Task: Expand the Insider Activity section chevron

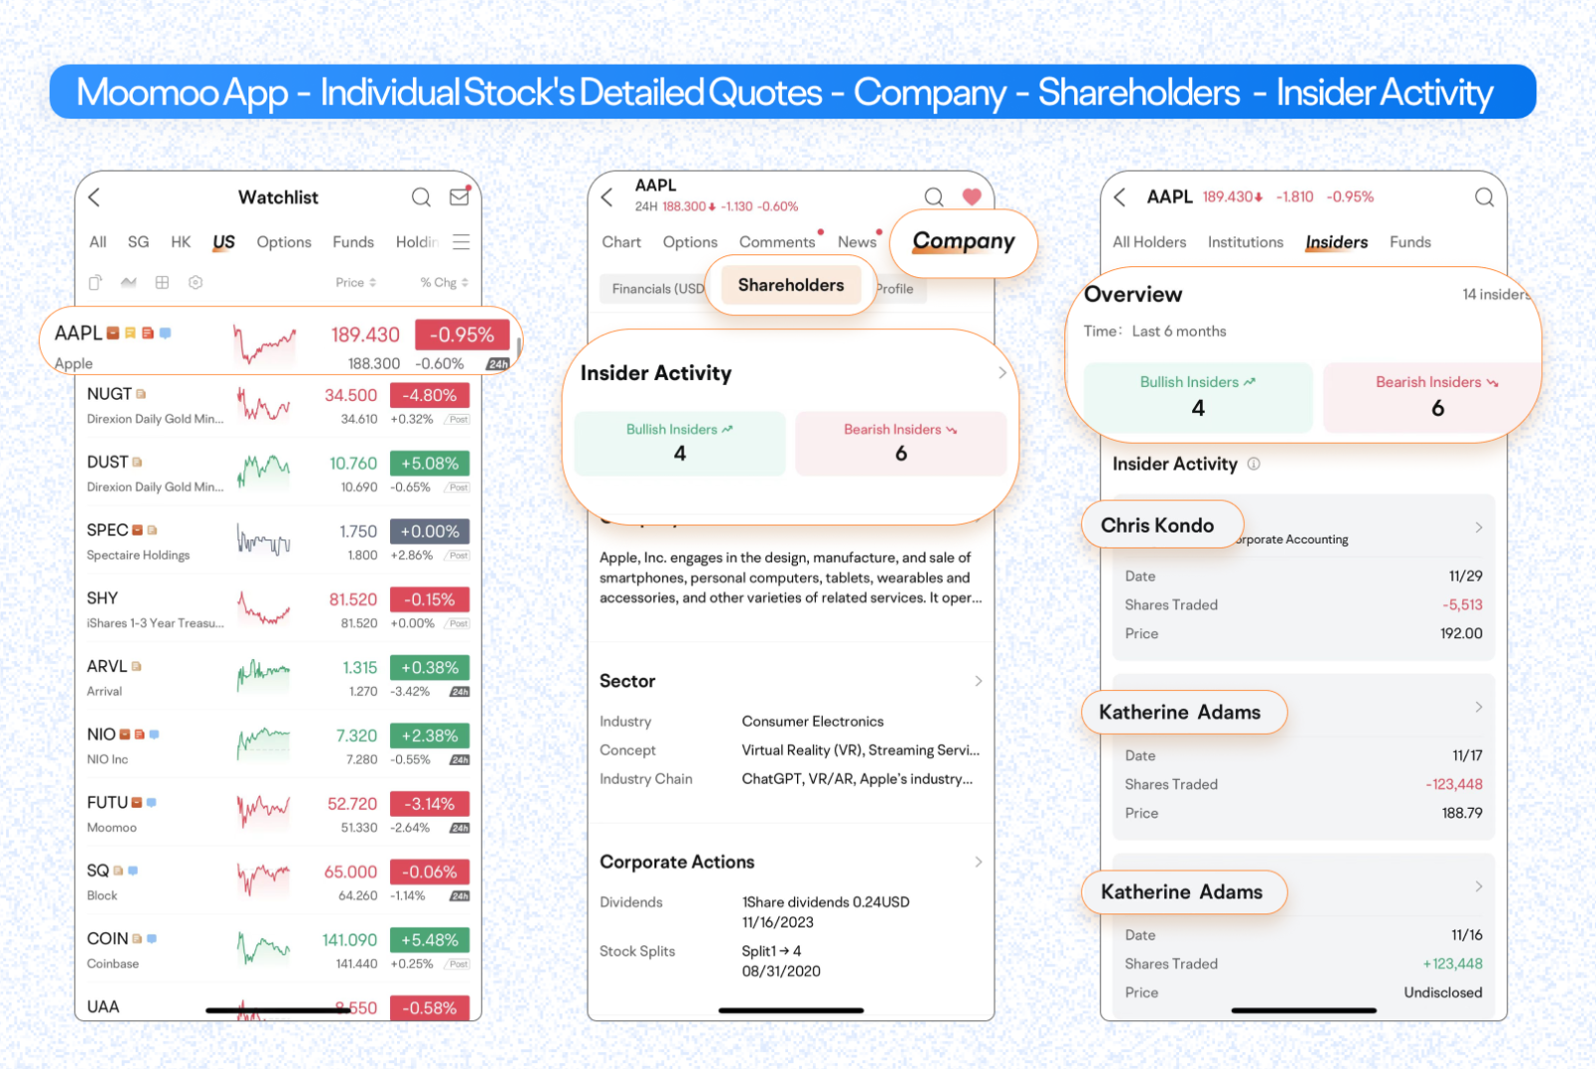Action: coord(1002,373)
